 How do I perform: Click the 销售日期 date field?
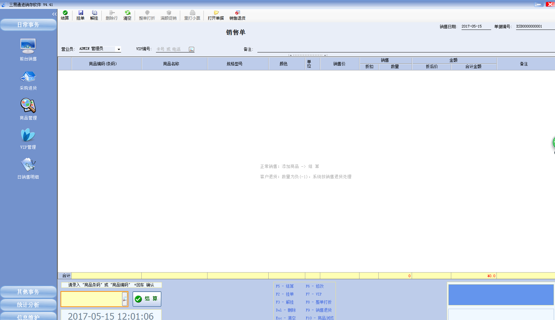(x=476, y=27)
